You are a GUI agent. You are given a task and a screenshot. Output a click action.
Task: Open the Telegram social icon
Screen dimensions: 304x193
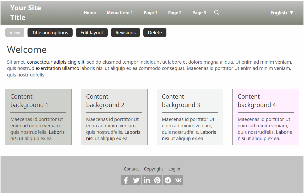pyautogui.click(x=168, y=180)
